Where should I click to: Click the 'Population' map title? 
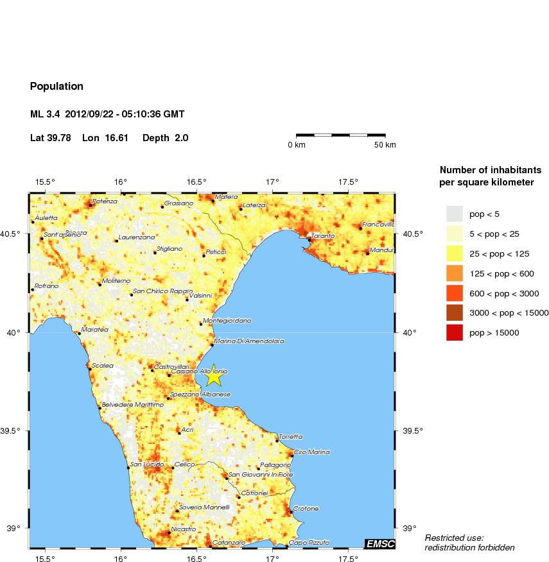57,86
